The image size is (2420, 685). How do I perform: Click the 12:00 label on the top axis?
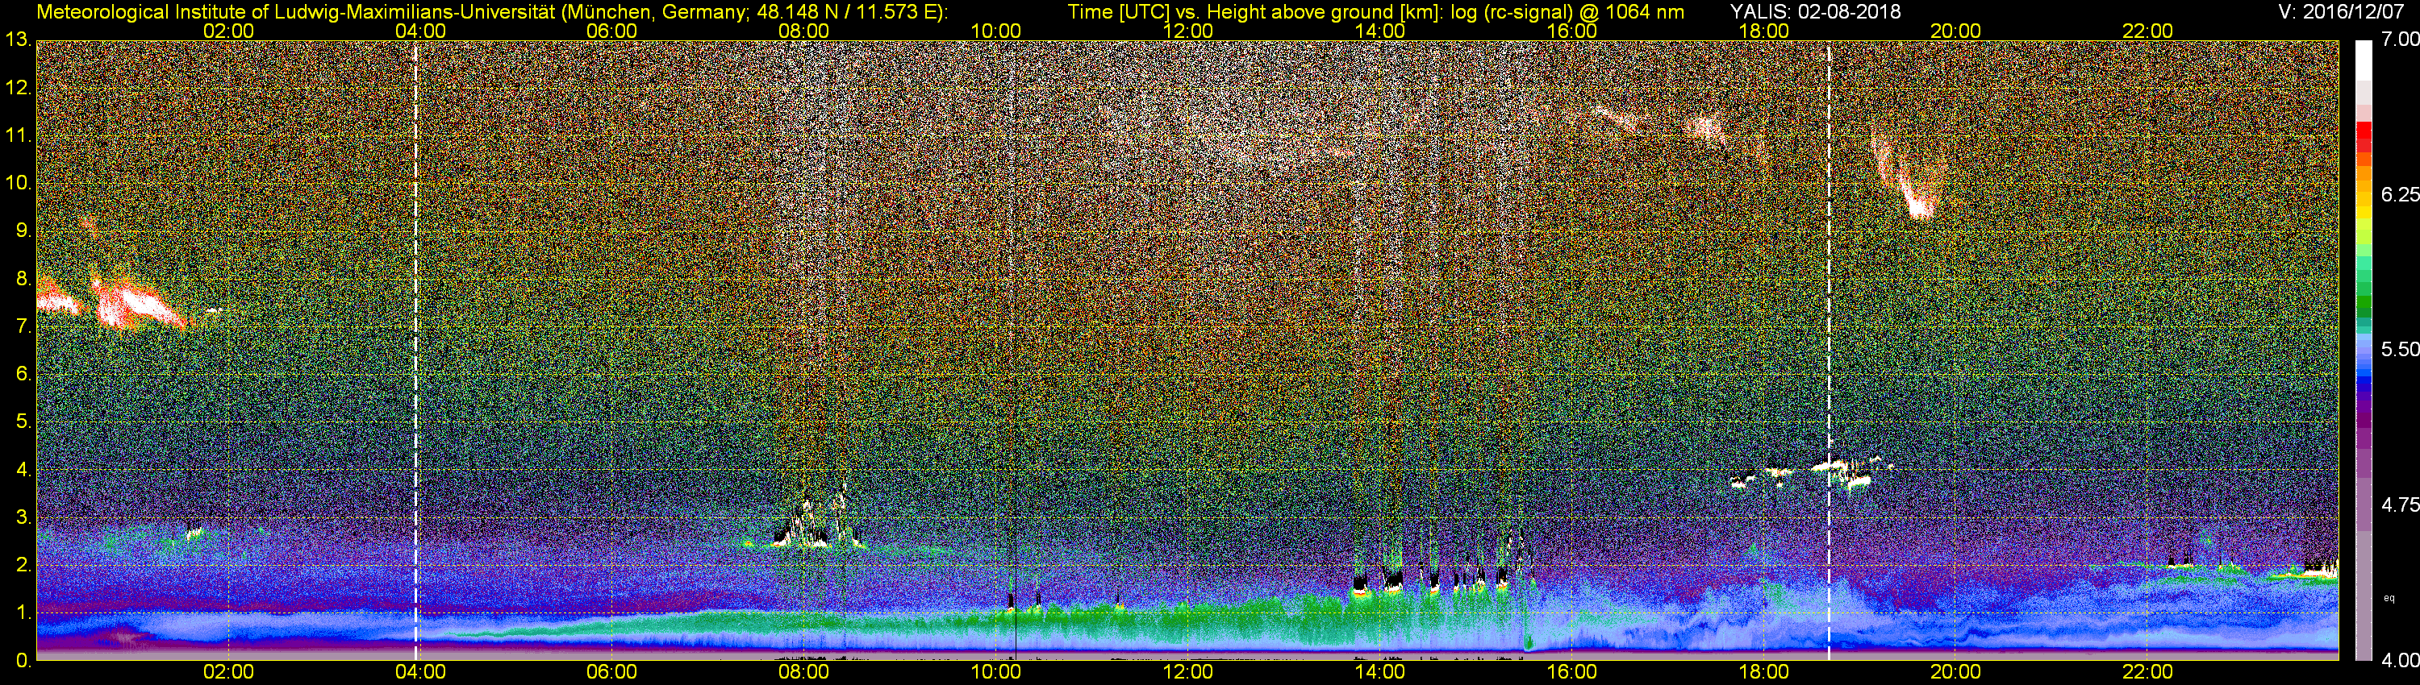coord(1187,31)
